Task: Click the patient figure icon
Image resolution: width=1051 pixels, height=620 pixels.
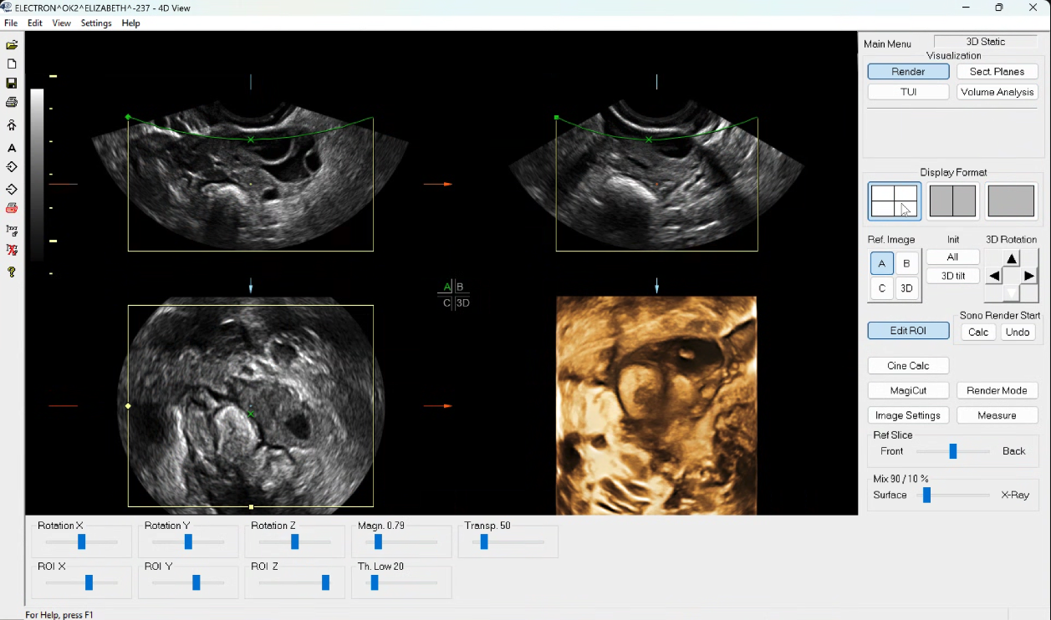Action: tap(12, 125)
